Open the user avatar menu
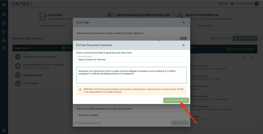 point(257,4)
